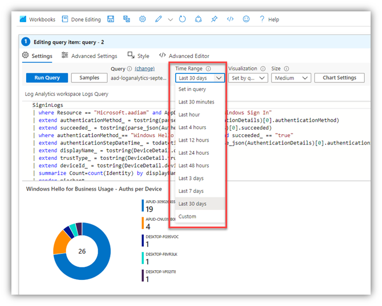Click the info icon next to Time Range
The image size is (382, 306).
[x=208, y=69]
